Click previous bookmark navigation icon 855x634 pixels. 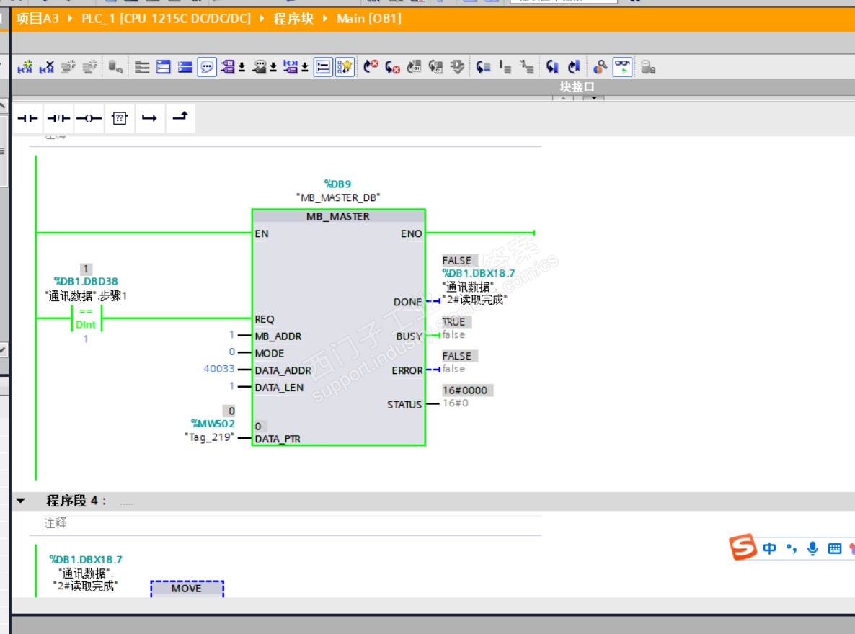click(x=552, y=67)
